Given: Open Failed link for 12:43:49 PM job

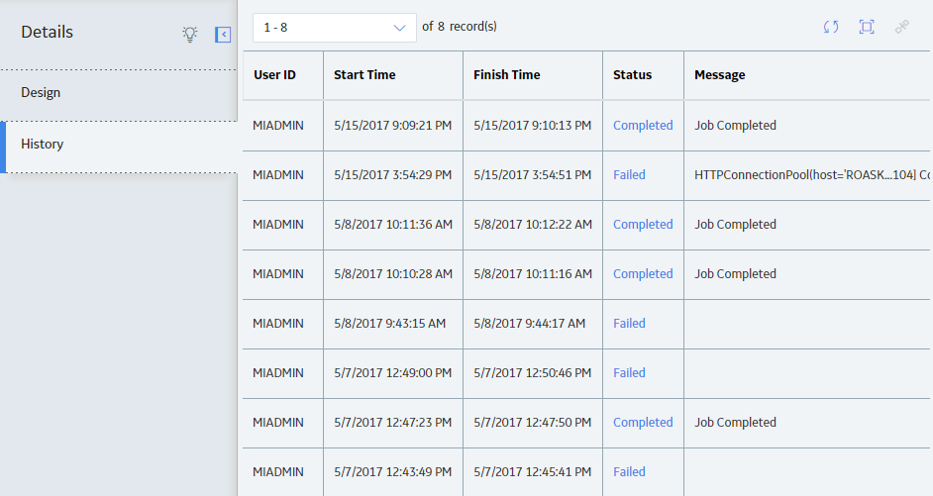Looking at the screenshot, I should 629,471.
